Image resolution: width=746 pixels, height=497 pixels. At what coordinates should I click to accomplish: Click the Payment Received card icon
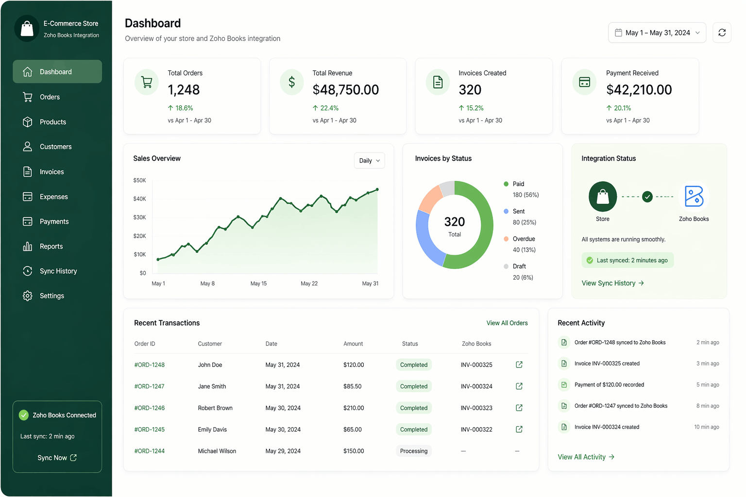point(585,83)
